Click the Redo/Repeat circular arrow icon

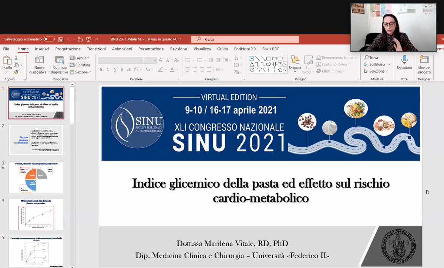click(x=80, y=39)
